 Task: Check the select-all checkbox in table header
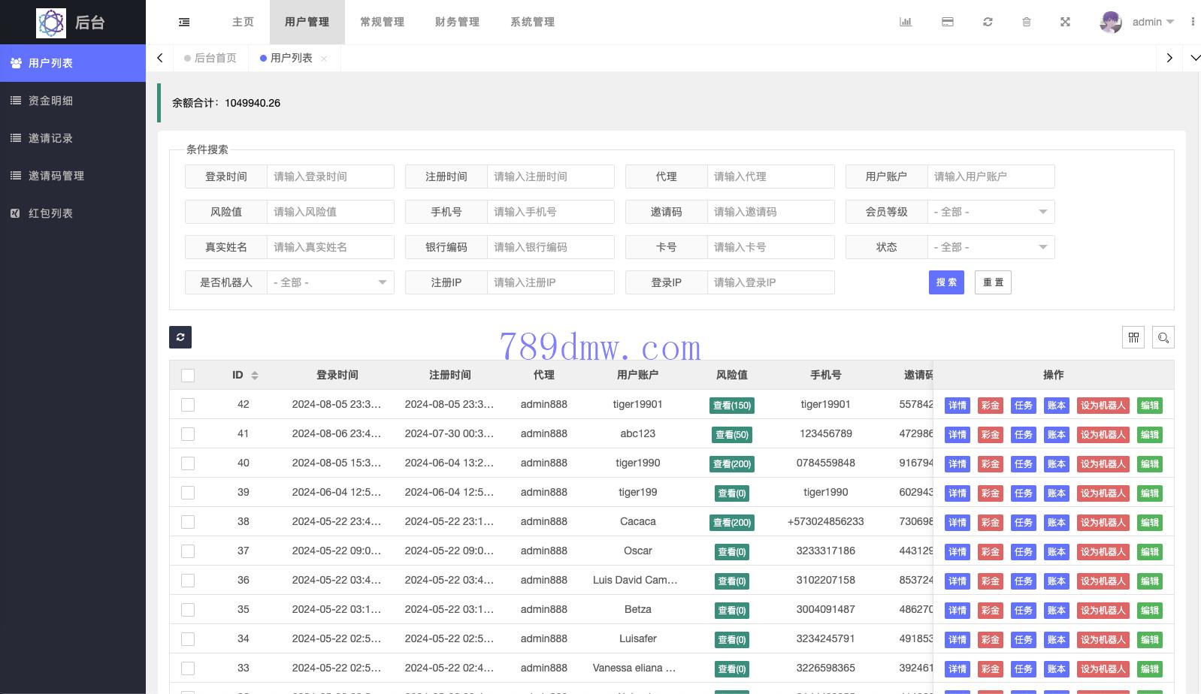188,376
